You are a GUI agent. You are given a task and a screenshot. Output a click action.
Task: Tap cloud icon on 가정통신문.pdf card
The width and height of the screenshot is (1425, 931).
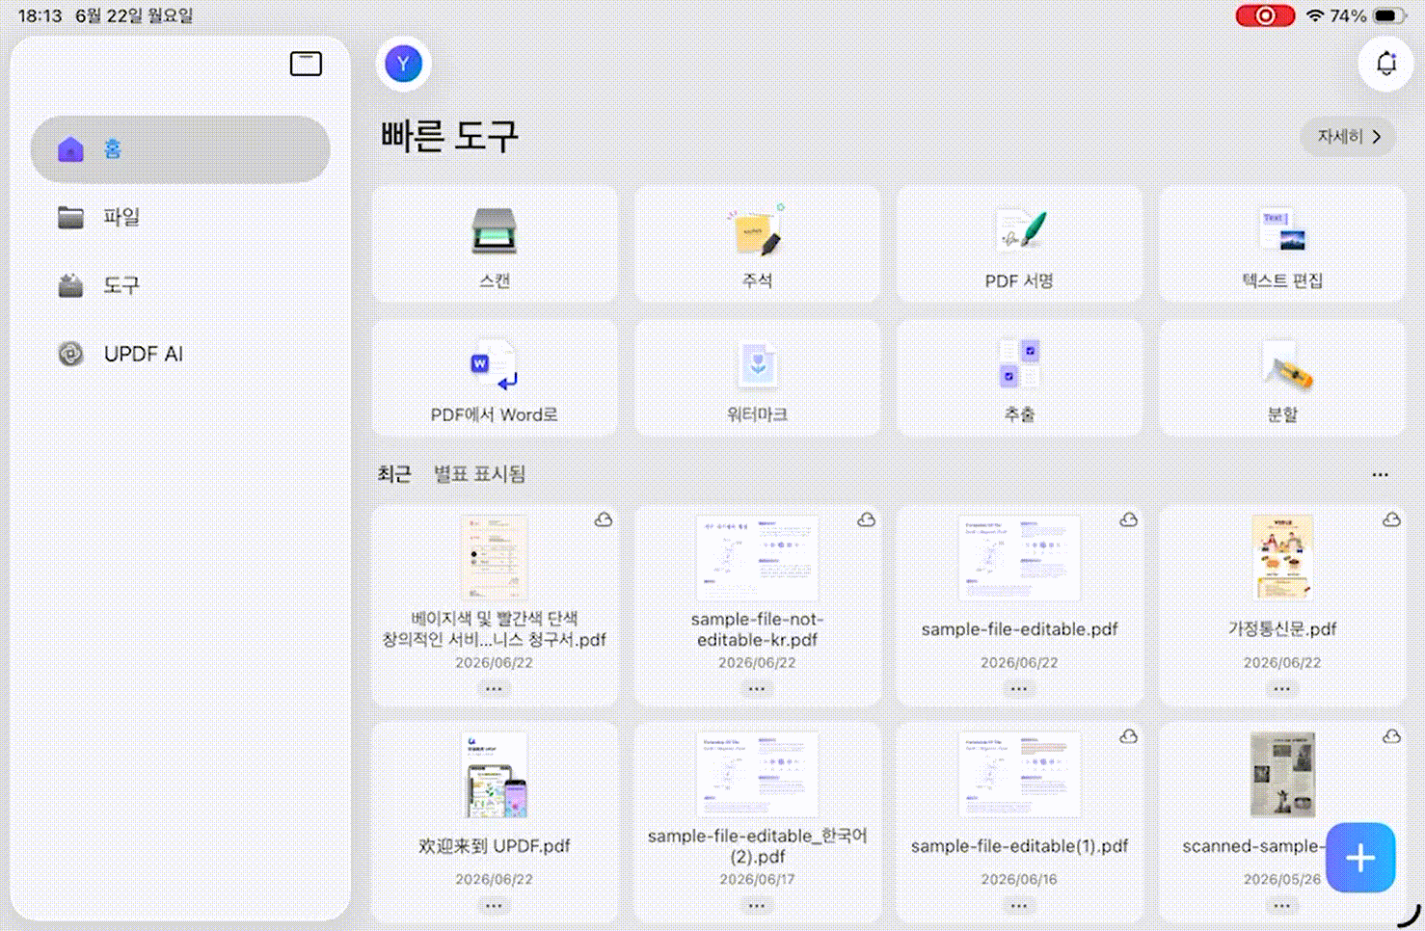coord(1391,519)
